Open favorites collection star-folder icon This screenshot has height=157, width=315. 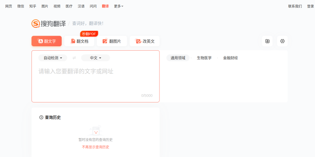pos(267,41)
